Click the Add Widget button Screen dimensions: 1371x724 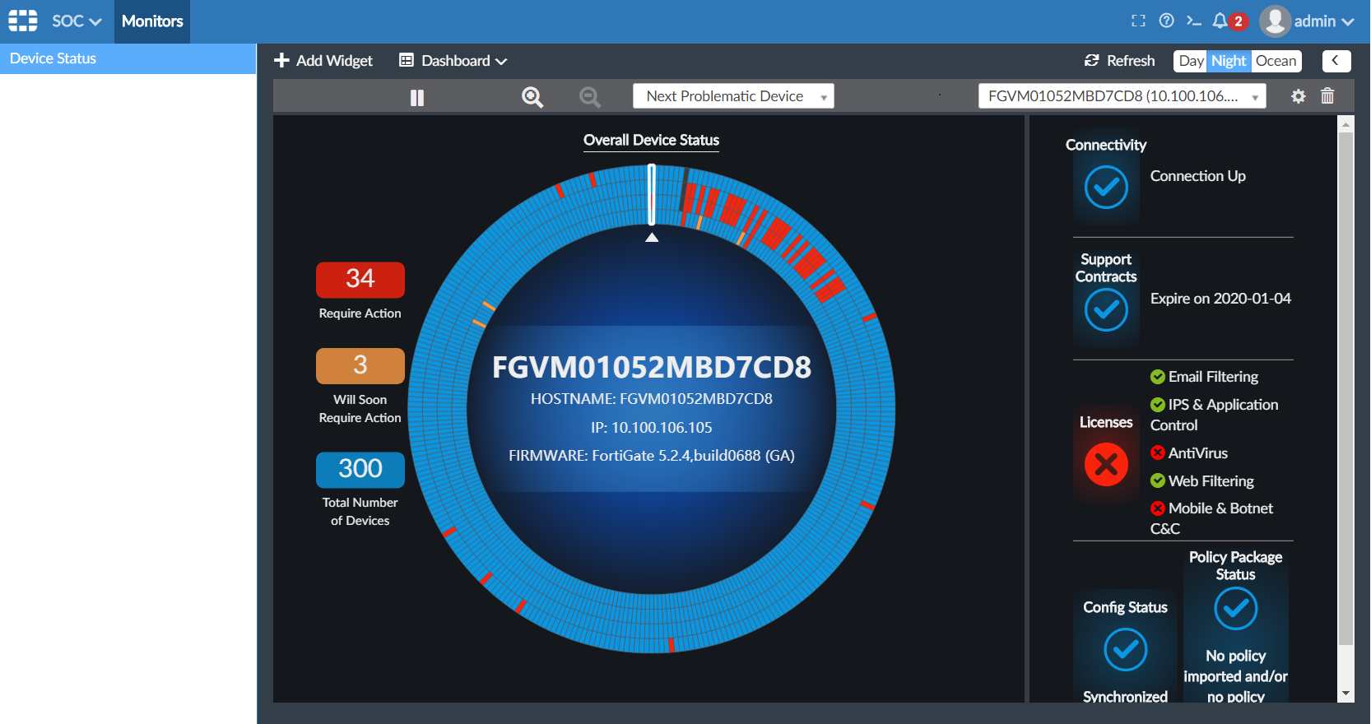323,61
